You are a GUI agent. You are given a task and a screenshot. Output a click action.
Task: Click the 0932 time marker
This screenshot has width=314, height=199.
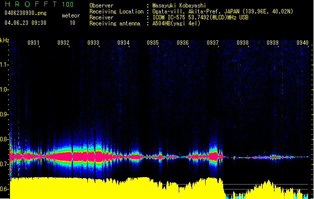pos(63,42)
